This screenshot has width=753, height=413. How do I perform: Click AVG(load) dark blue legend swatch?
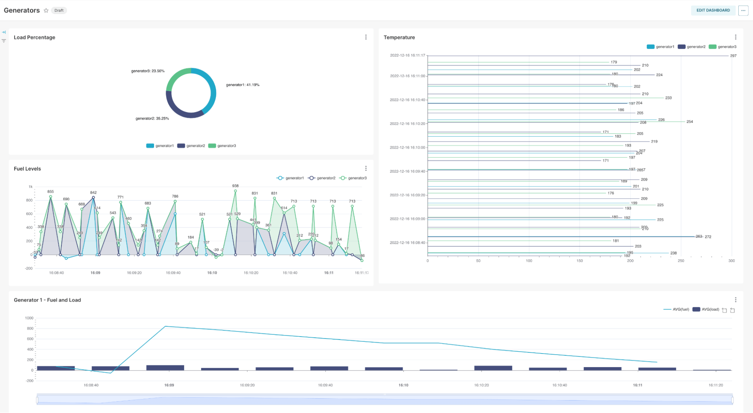696,309
